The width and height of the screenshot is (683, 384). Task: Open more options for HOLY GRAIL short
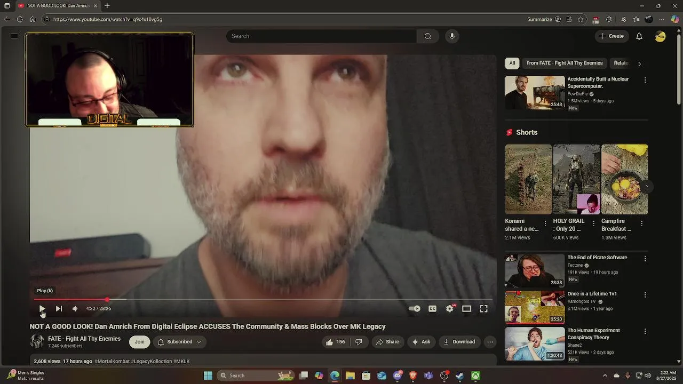pyautogui.click(x=593, y=223)
